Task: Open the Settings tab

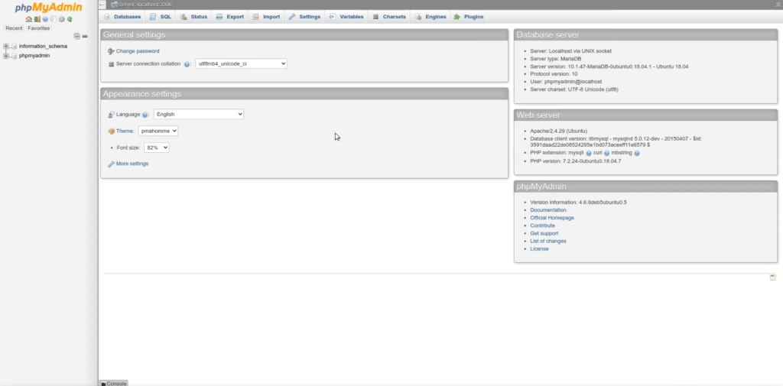Action: pyautogui.click(x=304, y=17)
